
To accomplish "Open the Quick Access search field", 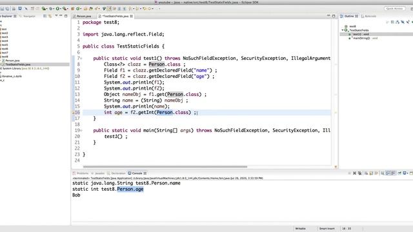I will click(x=394, y=8).
